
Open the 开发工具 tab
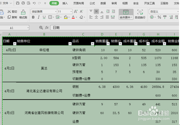coord(149,3)
